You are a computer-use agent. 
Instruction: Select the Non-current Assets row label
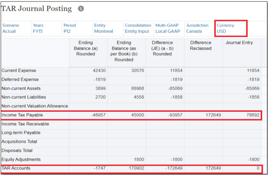[21, 88]
